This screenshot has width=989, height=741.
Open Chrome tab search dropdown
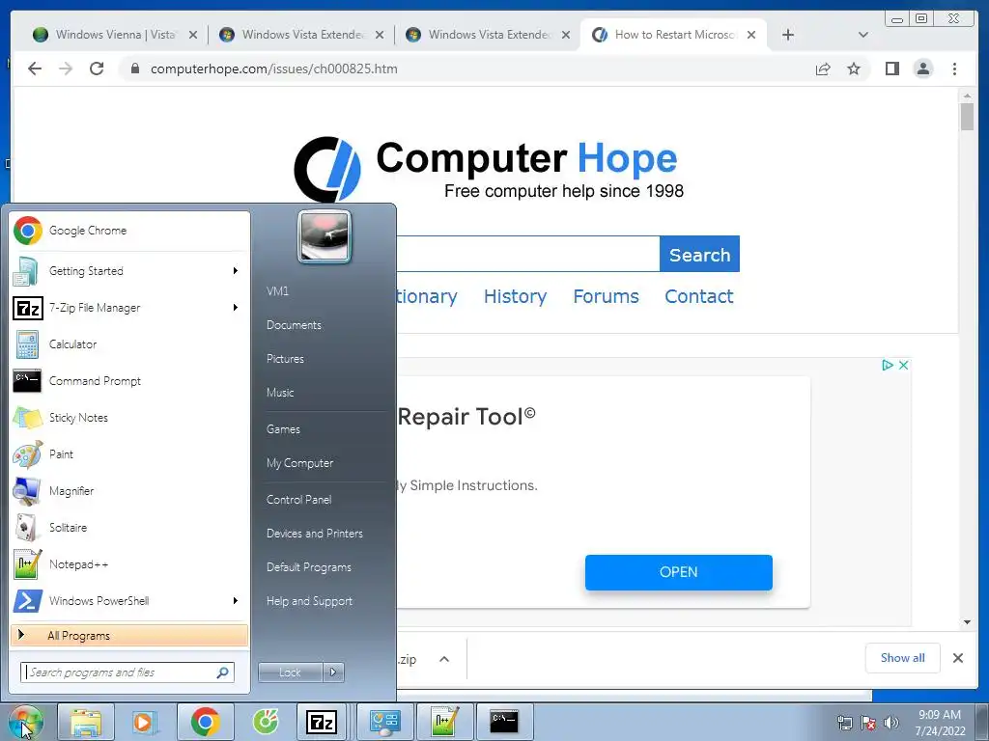click(x=862, y=35)
